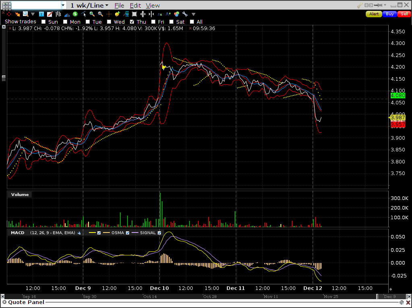Switch to the bar chart type icon
Image resolution: width=412 pixels, height=308 pixels.
coord(58,14)
